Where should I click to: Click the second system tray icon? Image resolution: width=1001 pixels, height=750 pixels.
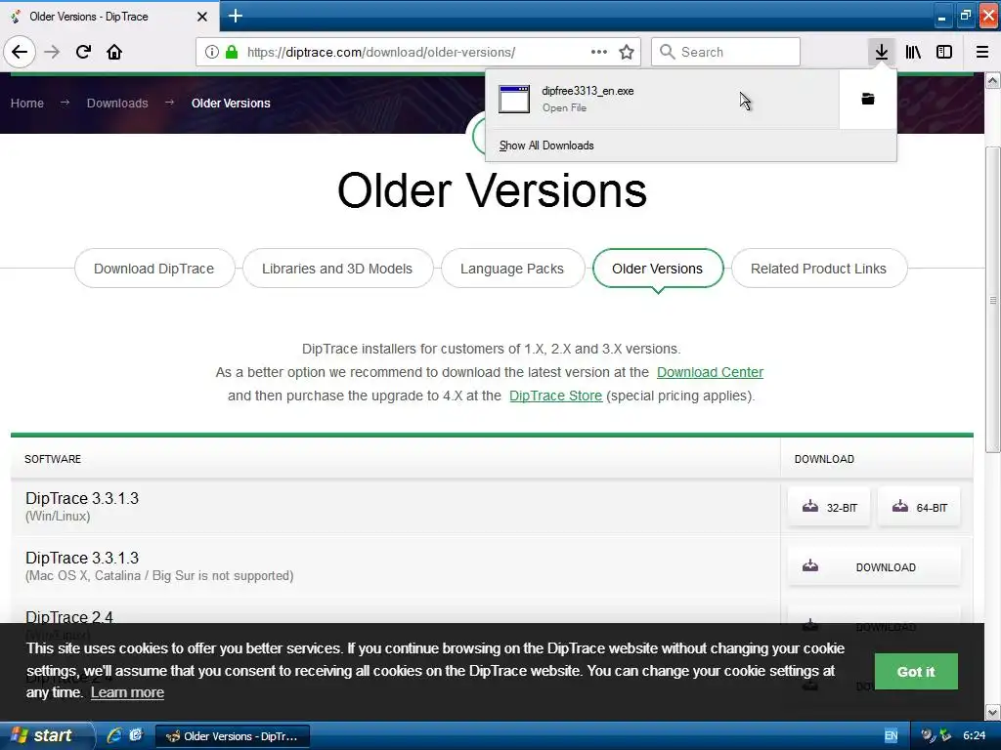[x=945, y=736]
